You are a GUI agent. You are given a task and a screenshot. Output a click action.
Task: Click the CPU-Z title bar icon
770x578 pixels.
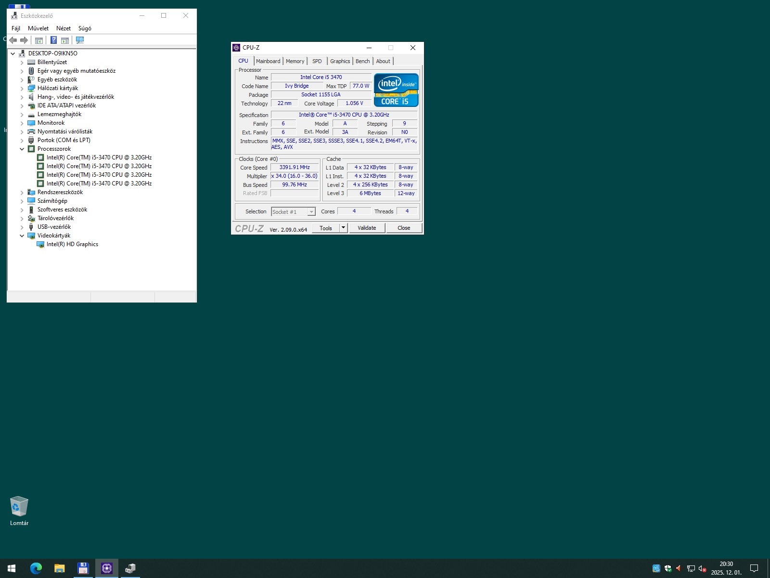236,48
